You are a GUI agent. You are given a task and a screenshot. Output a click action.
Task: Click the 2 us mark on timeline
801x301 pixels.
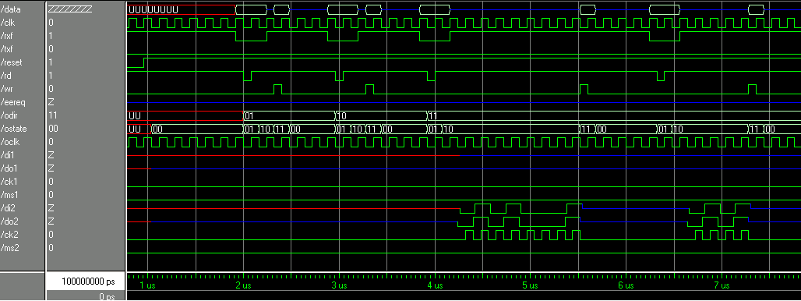[244, 285]
